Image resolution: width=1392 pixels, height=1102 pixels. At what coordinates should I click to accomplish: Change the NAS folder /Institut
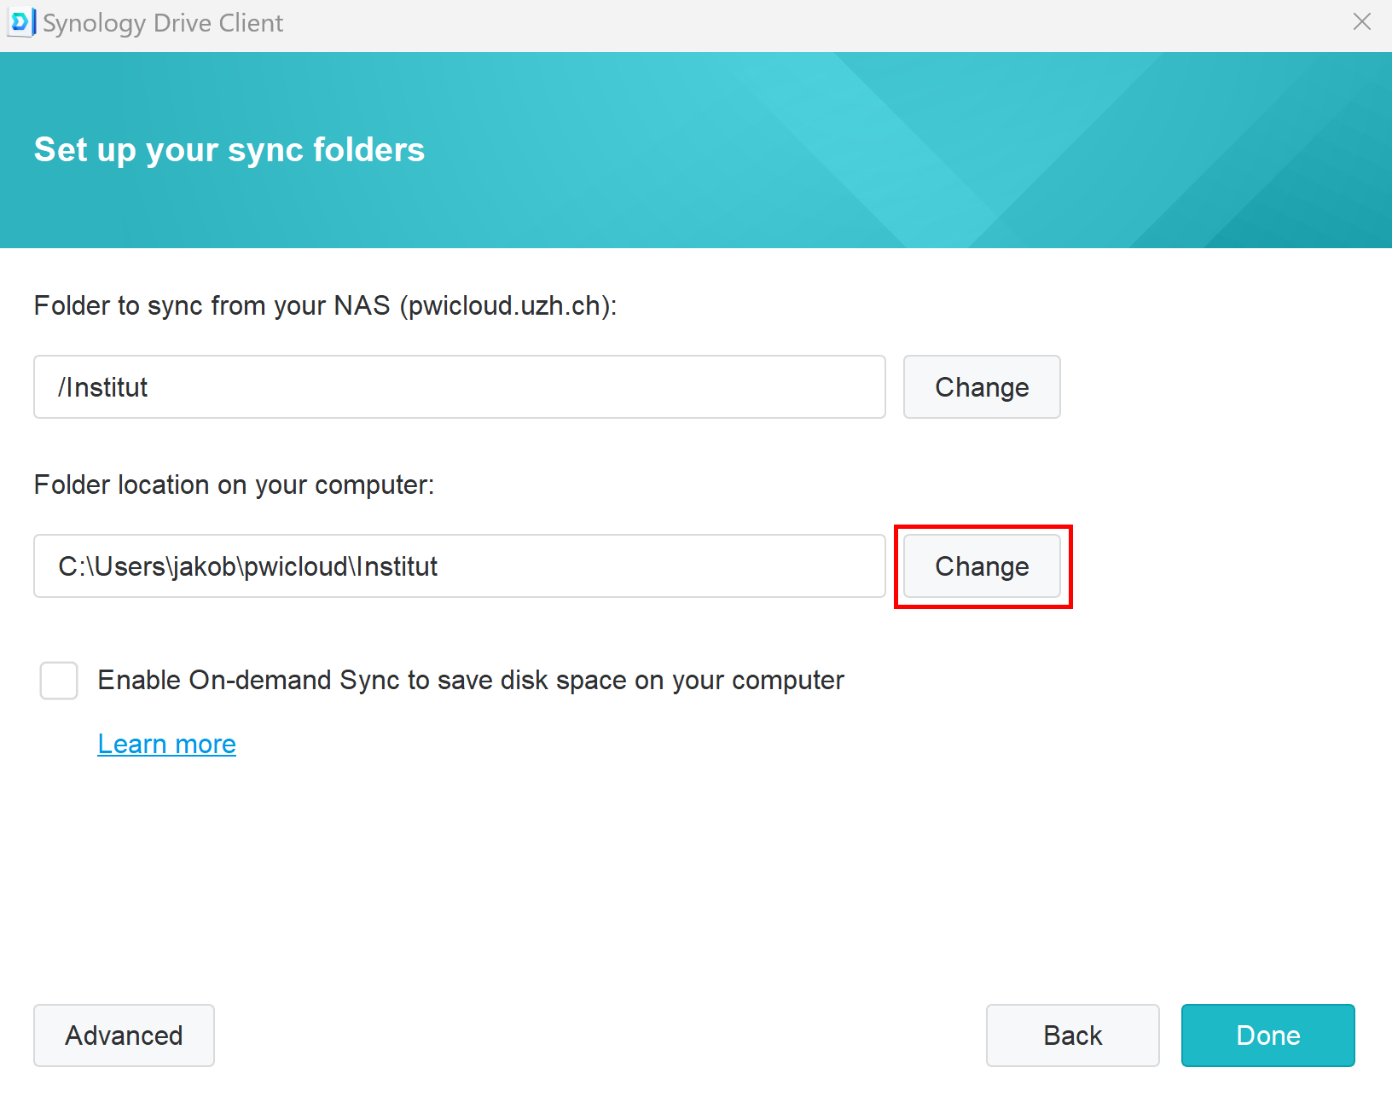pyautogui.click(x=982, y=387)
